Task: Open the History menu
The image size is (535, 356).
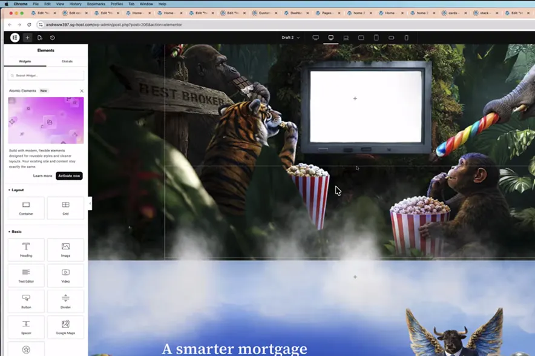Action: coord(76,4)
